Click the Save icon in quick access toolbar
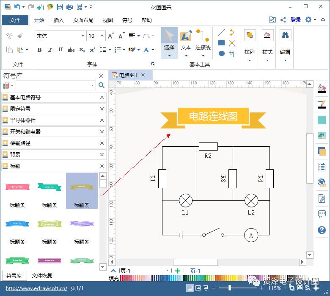 tap(60, 7)
